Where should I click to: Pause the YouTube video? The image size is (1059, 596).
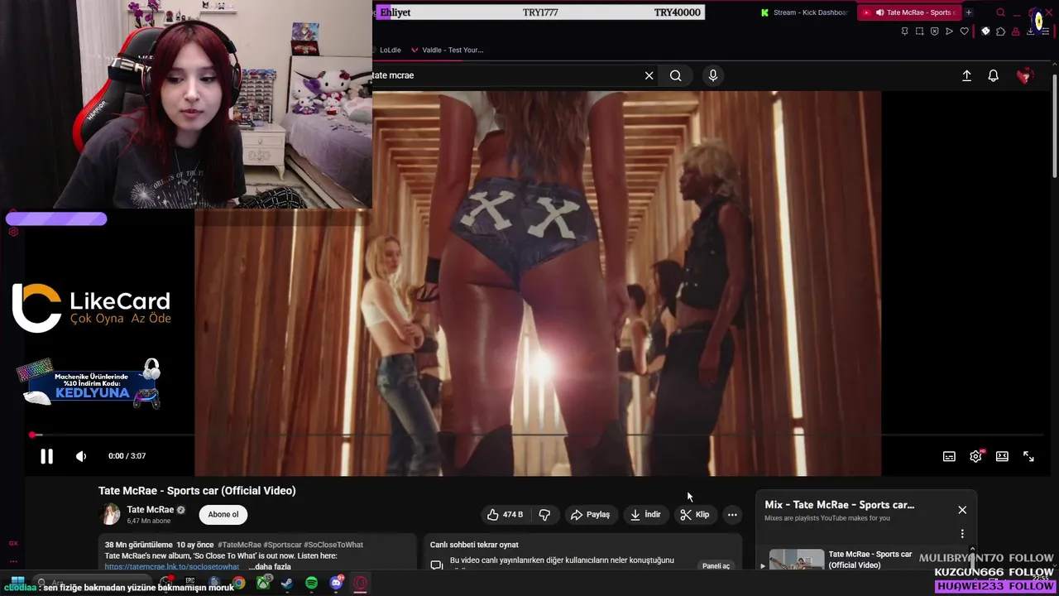coord(46,456)
